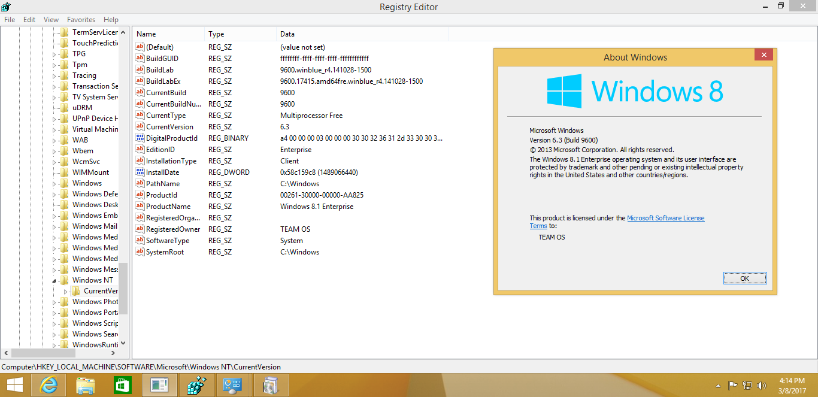Sort values by the Data column header

tap(362, 34)
